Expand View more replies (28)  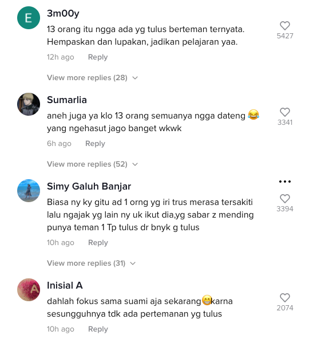coord(92,78)
